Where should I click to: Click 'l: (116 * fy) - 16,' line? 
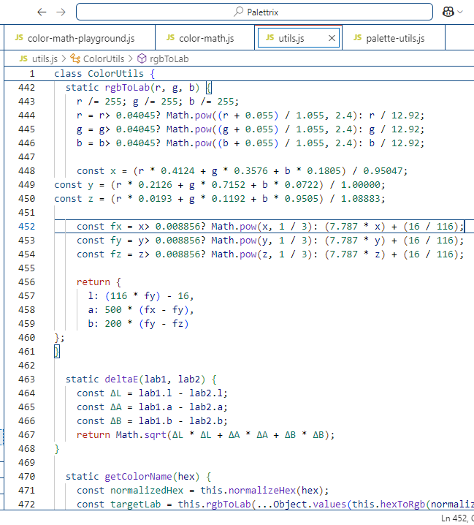click(x=141, y=296)
